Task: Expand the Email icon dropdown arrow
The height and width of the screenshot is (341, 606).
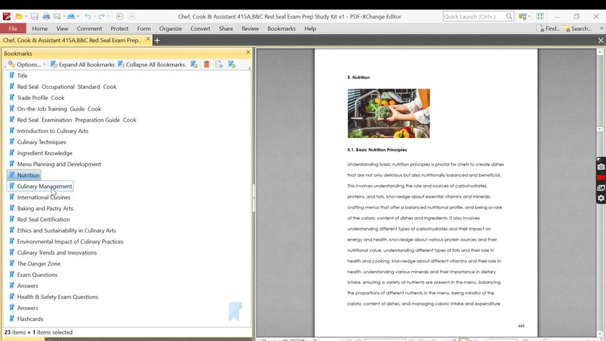Action: [x=64, y=17]
